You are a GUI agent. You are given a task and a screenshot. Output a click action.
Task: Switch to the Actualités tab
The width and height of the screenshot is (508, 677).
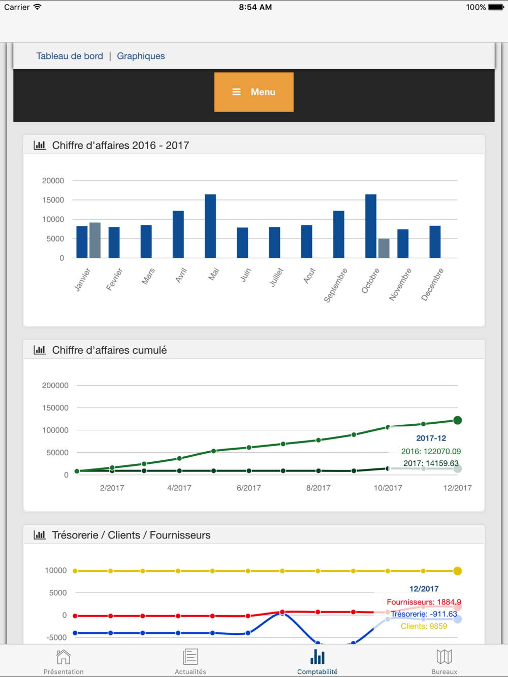[x=190, y=661]
